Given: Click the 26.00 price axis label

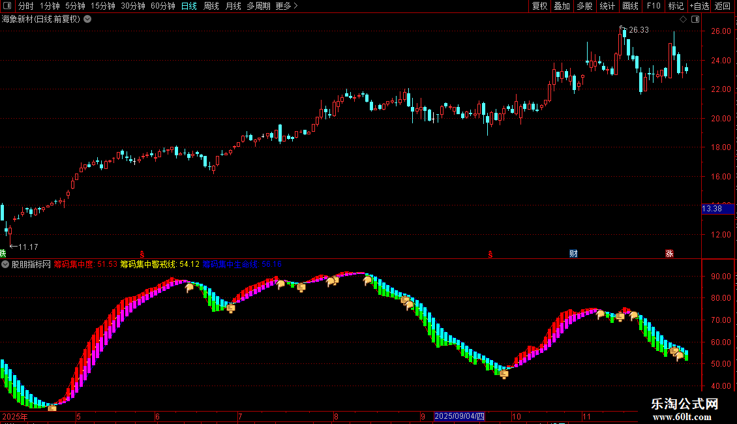Looking at the screenshot, I should point(721,31).
